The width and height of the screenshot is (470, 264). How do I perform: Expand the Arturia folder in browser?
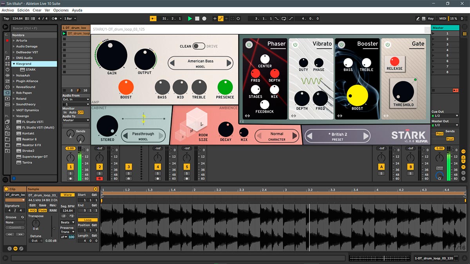14,41
